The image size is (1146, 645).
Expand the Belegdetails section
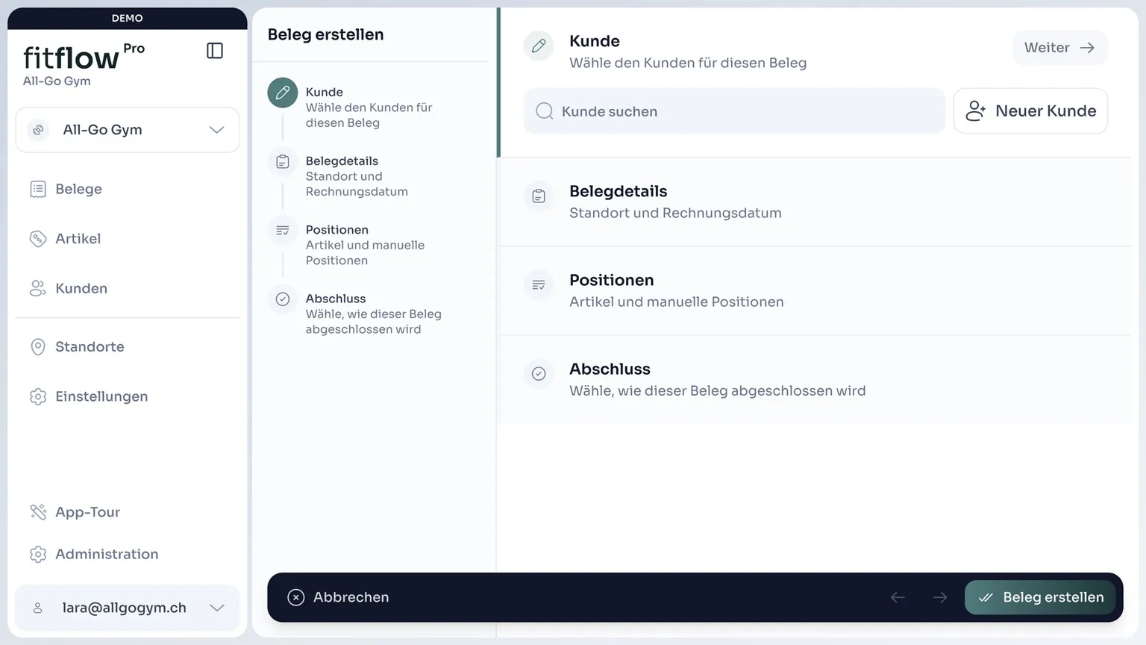[815, 202]
